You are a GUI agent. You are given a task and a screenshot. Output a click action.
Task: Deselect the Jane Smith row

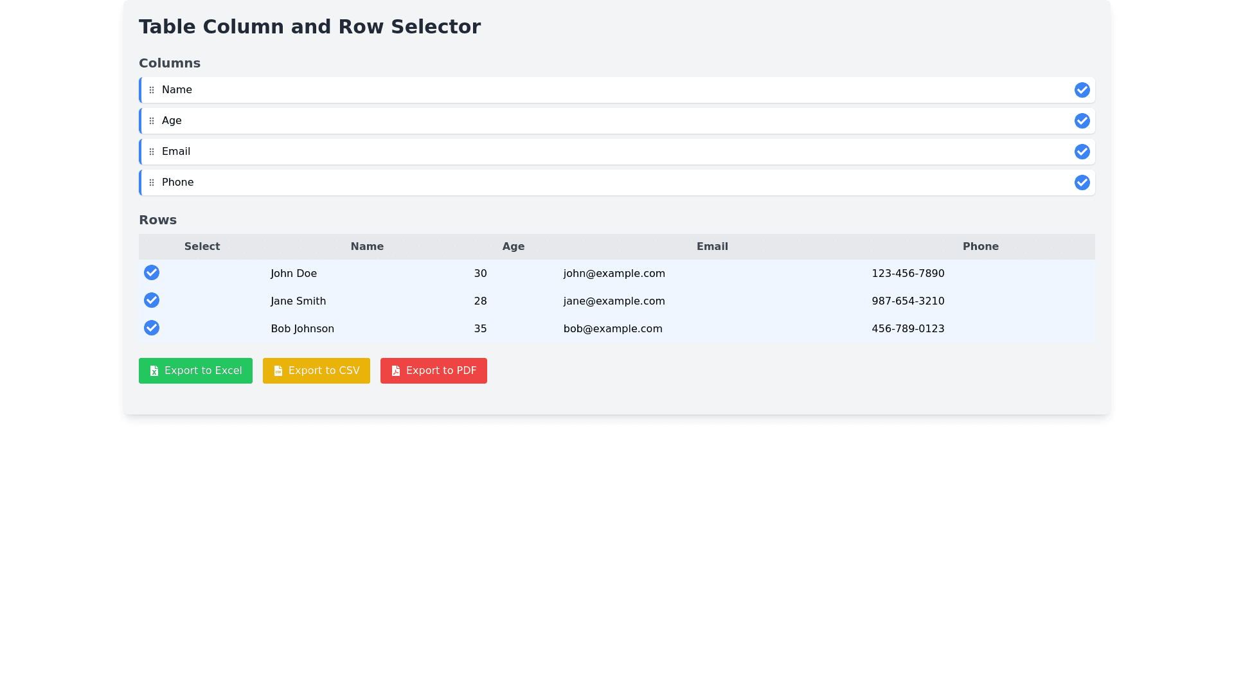click(152, 300)
